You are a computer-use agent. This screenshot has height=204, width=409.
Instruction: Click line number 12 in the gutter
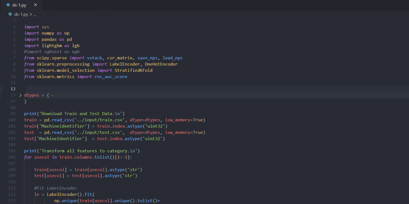(x=13, y=89)
